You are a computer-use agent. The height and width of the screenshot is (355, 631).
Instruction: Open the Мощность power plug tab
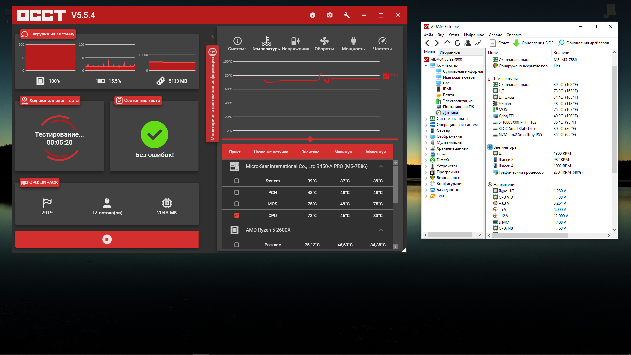353,44
